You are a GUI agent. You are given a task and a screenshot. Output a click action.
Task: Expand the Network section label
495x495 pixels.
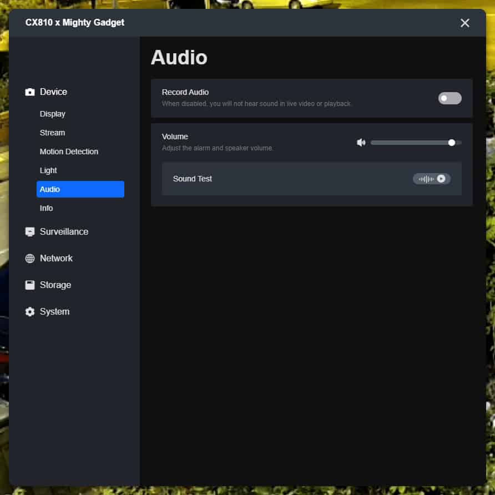[x=56, y=259]
